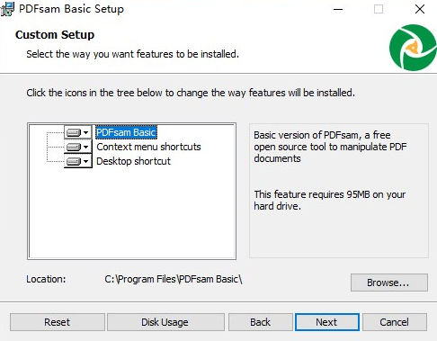437x341 pixels.
Task: Open the Desktop shortcut install-option arrow
Action: coord(86,161)
